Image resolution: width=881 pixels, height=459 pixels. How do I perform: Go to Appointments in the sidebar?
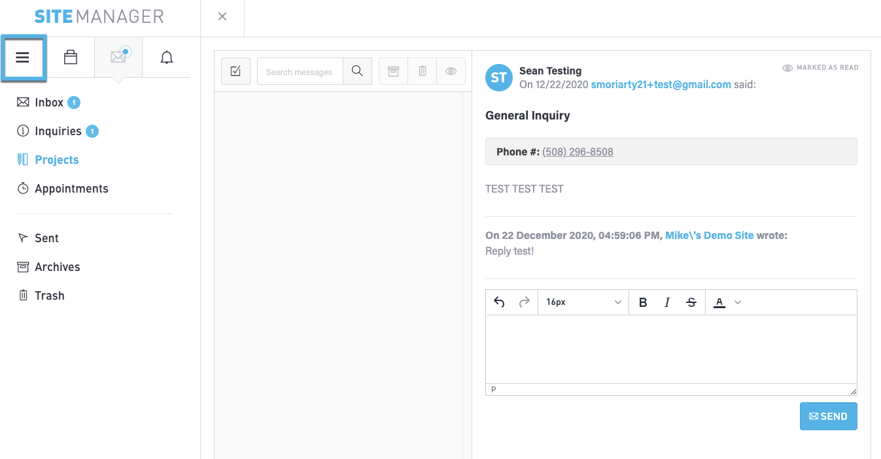pyautogui.click(x=71, y=189)
